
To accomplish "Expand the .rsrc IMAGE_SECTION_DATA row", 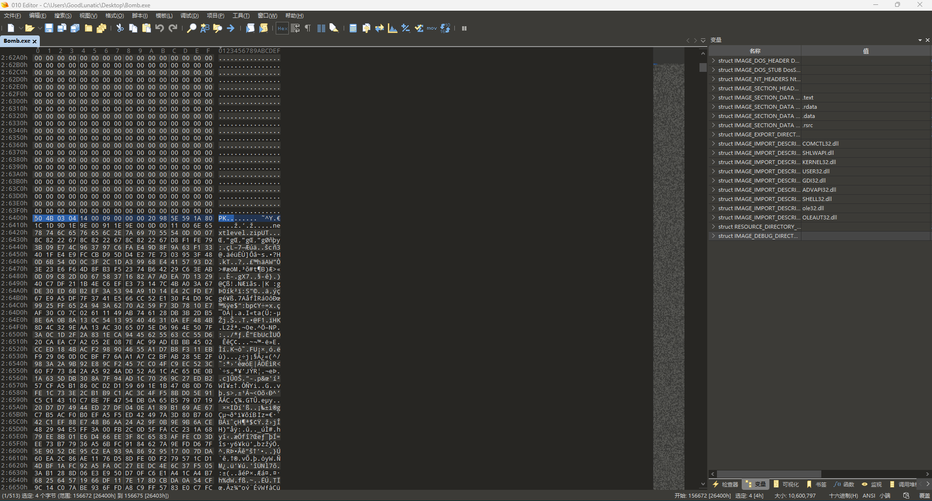I will [713, 125].
